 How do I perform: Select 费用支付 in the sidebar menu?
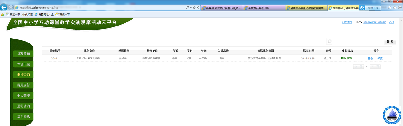23,85
